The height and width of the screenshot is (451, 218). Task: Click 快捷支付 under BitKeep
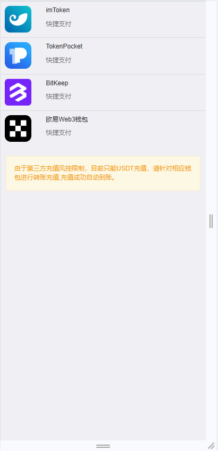tap(58, 96)
